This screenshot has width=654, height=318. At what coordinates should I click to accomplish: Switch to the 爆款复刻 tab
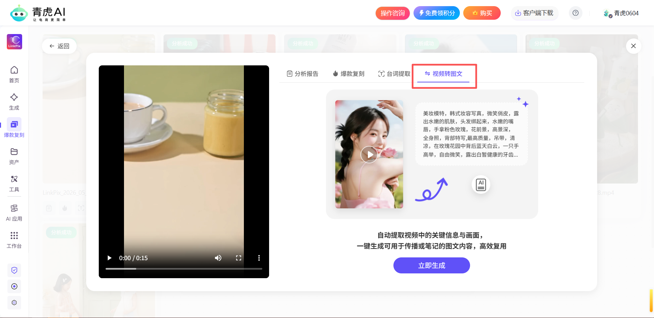coord(348,74)
